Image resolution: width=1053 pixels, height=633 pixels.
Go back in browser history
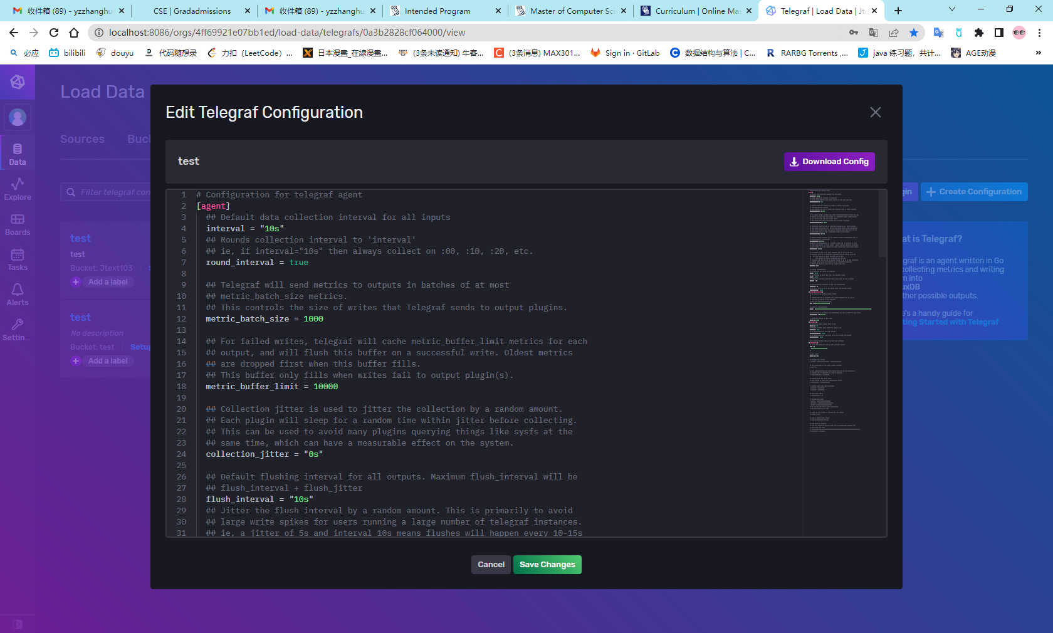click(14, 33)
